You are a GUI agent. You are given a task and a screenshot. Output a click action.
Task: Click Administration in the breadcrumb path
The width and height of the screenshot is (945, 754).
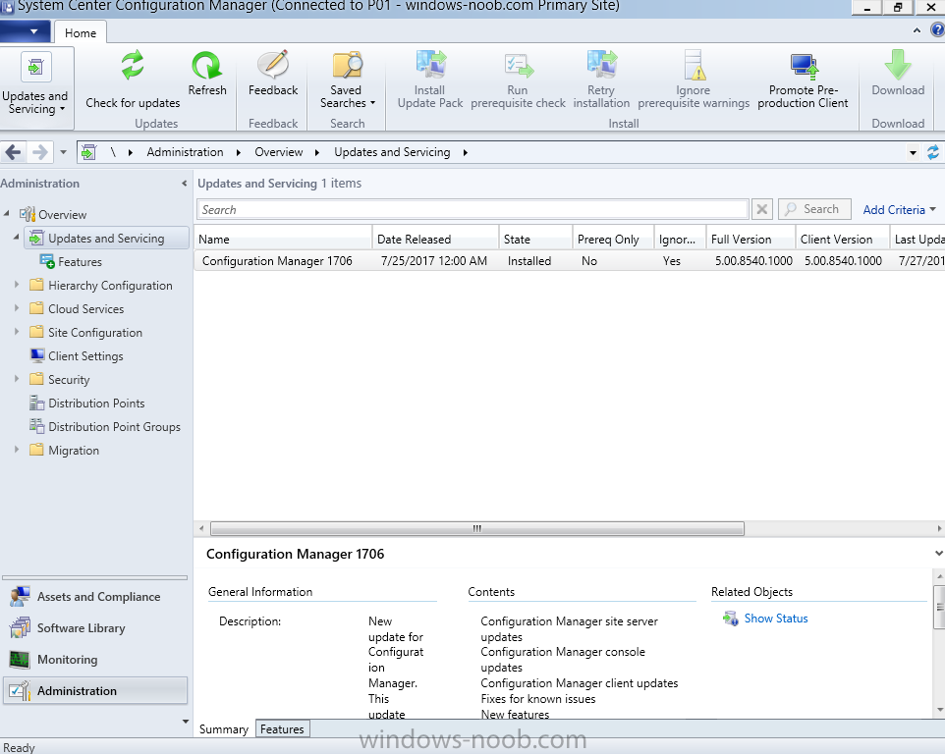click(185, 152)
